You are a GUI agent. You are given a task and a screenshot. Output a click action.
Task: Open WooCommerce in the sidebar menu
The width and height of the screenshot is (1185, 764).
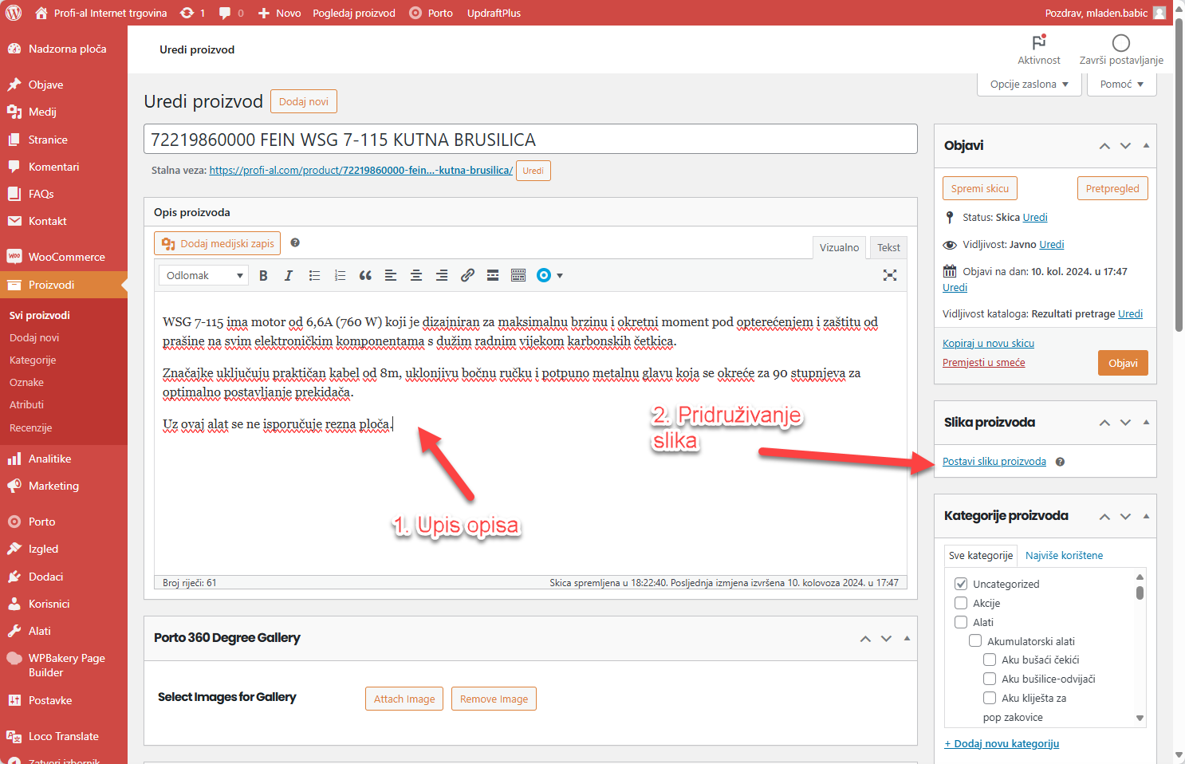[66, 257]
